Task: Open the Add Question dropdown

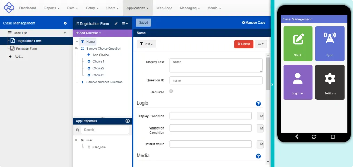Action: (89, 33)
